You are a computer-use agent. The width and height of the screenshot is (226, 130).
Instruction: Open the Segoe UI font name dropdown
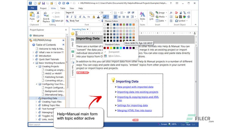99,13
